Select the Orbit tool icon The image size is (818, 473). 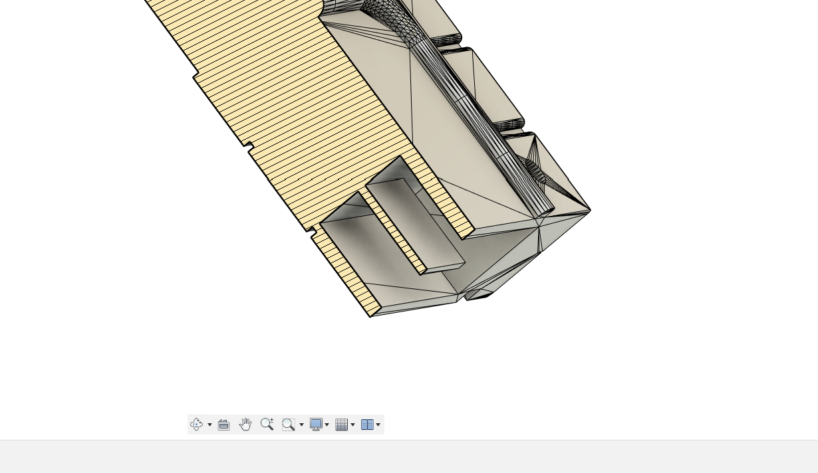pyautogui.click(x=196, y=425)
